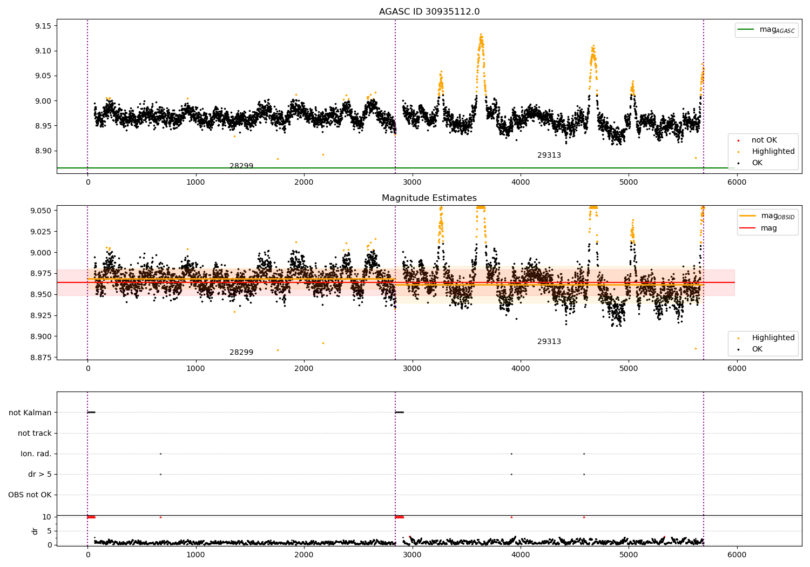The width and height of the screenshot is (810, 567).
Task: Click the orange mag OBSID legend line sample
Action: (x=748, y=216)
